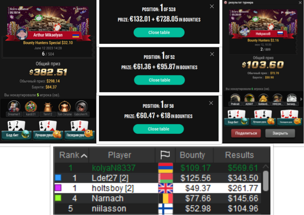Screen dimensions: 304x215
Task: Show more knocked-out players arrow
Action: pyautogui.click(x=301, y=99)
